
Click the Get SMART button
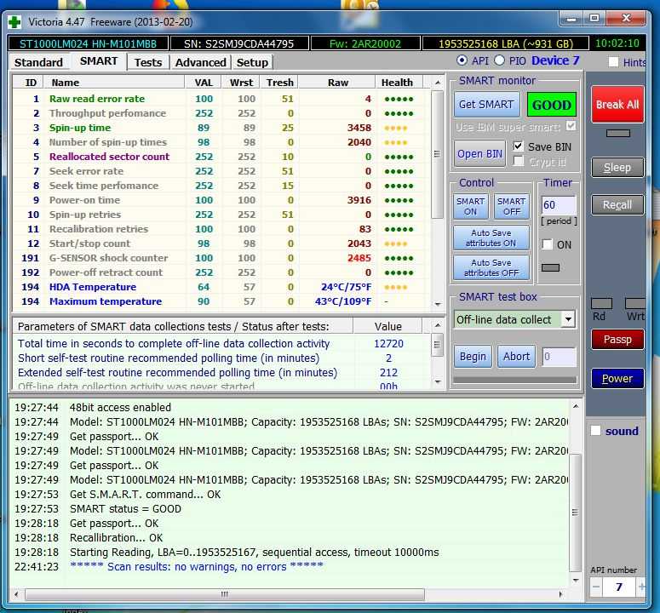pyautogui.click(x=486, y=105)
